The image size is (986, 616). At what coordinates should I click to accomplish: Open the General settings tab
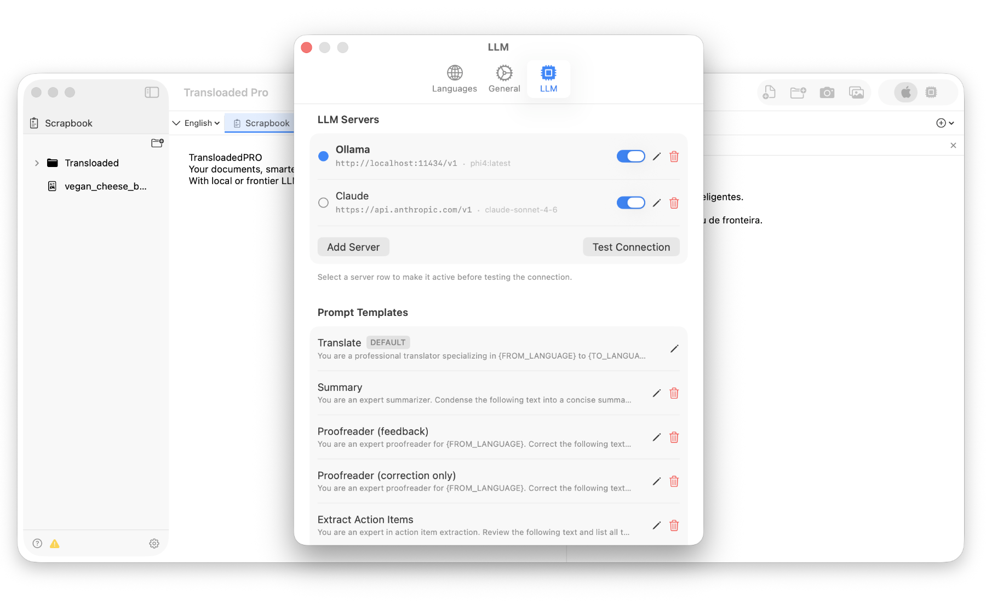(503, 78)
